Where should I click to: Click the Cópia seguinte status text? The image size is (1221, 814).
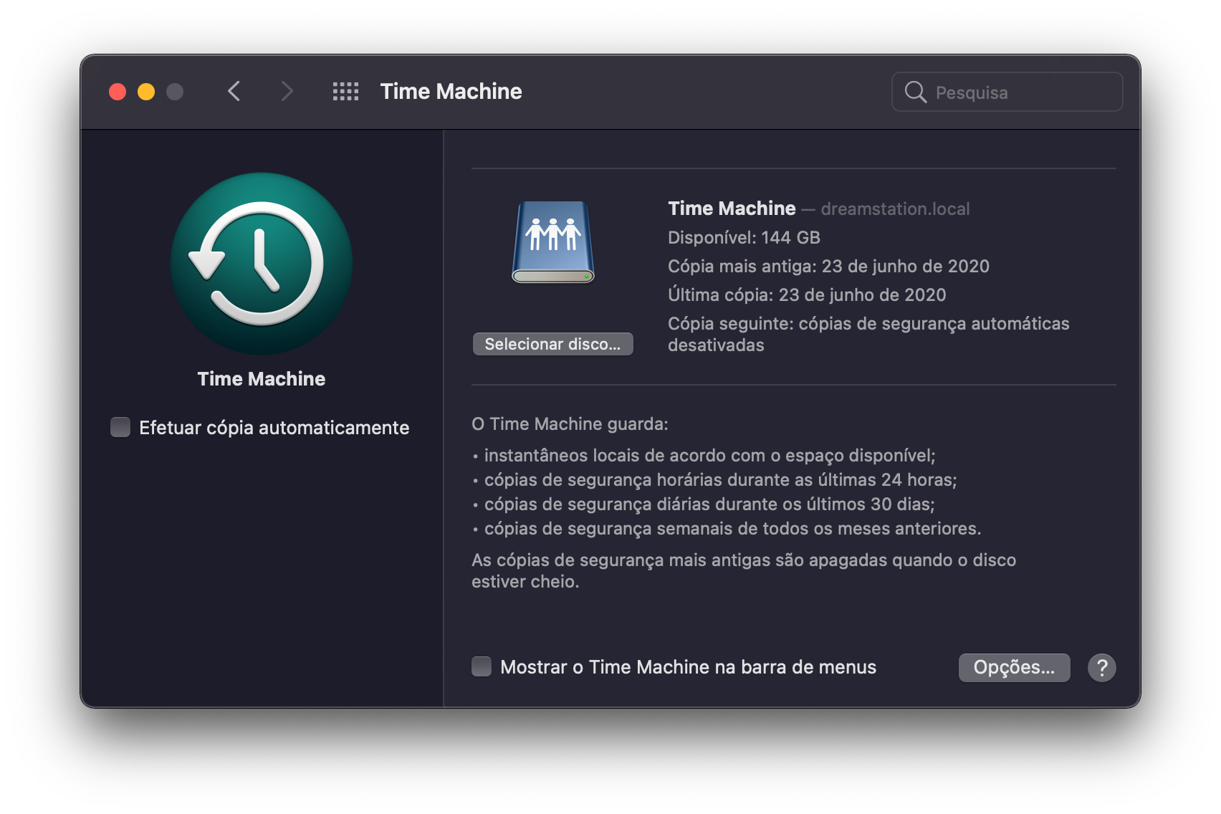868,334
